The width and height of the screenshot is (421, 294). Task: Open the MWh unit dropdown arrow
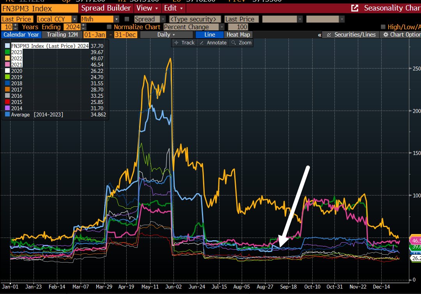116,19
